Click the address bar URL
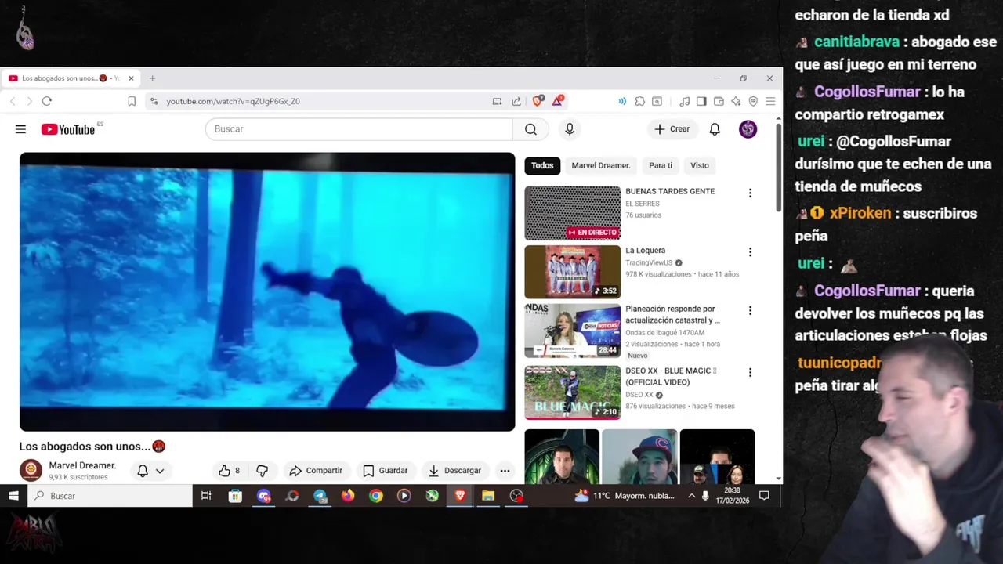Viewport: 1003px width, 564px height. [x=233, y=101]
